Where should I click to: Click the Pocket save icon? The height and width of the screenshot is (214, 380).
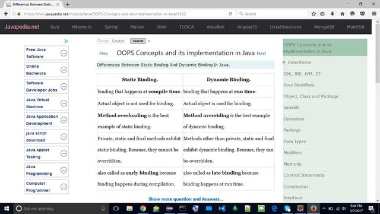tap(362, 14)
